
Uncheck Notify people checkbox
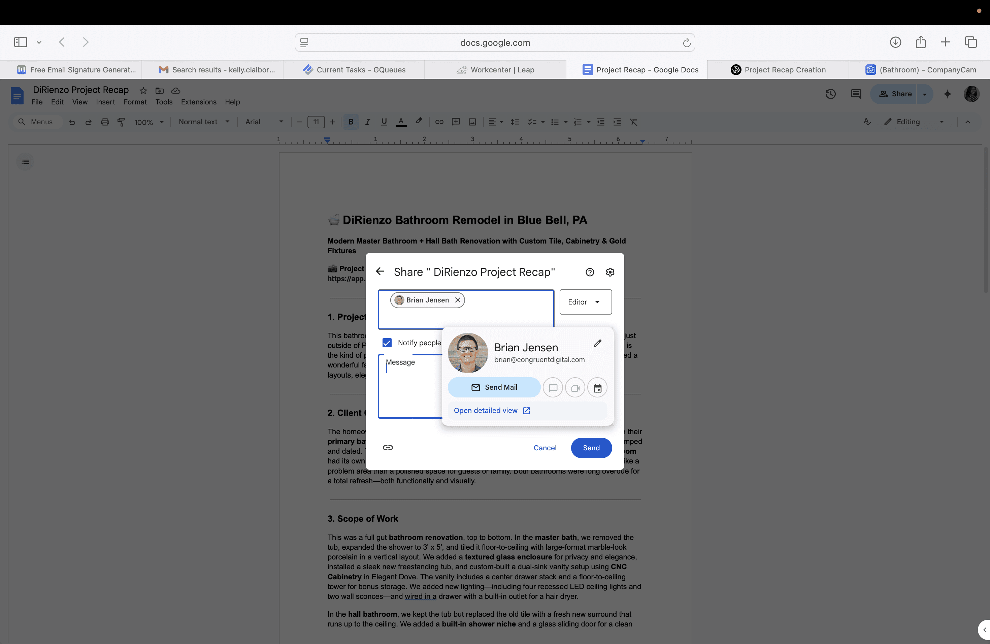click(387, 343)
